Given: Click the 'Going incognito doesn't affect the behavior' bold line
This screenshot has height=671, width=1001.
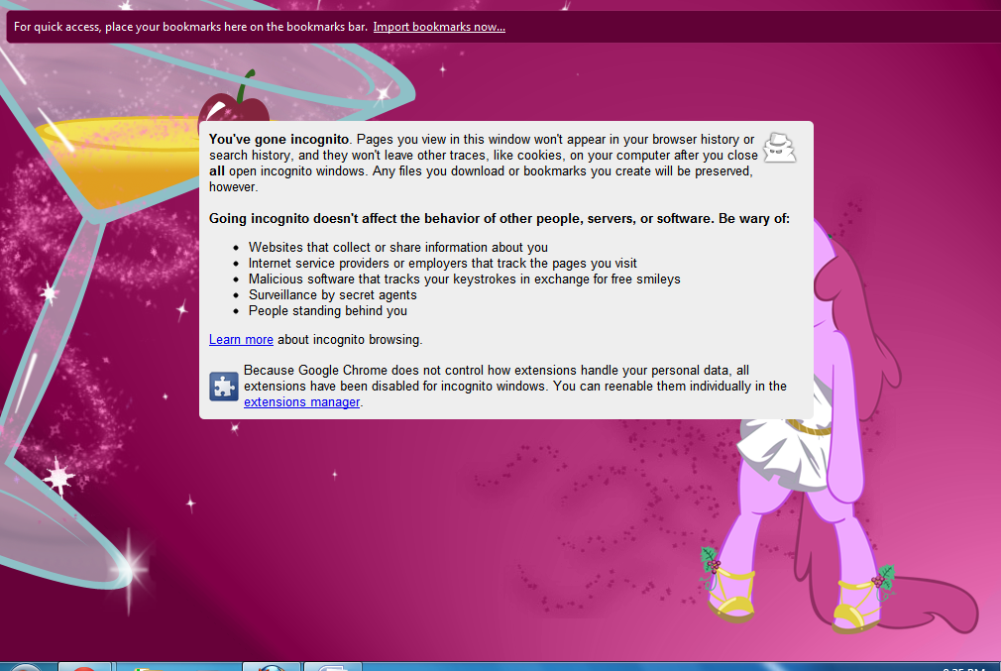Looking at the screenshot, I should pyautogui.click(x=500, y=218).
